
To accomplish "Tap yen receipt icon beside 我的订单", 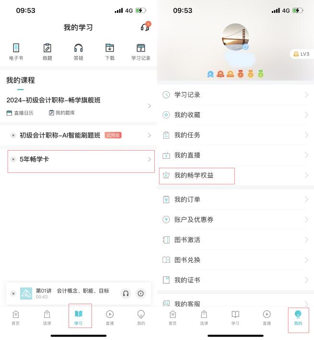I will [x=166, y=199].
